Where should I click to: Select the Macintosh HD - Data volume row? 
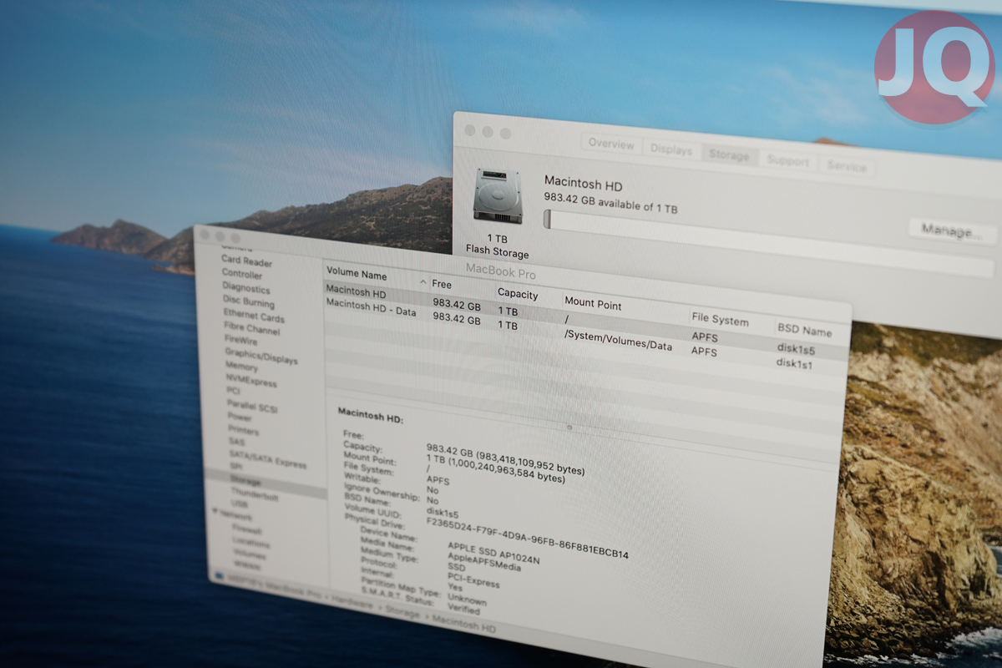pos(586,332)
